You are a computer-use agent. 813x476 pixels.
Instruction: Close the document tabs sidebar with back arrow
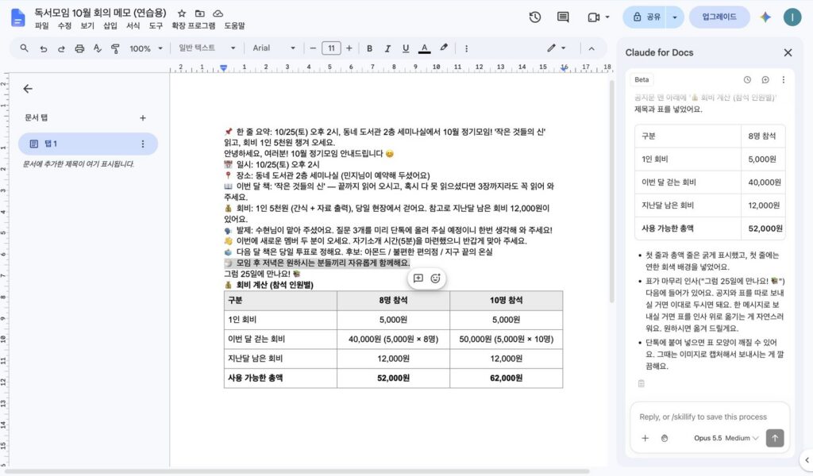28,89
